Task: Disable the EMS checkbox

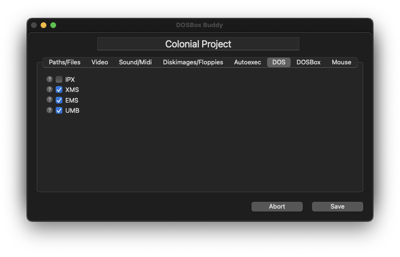Action: (59, 100)
